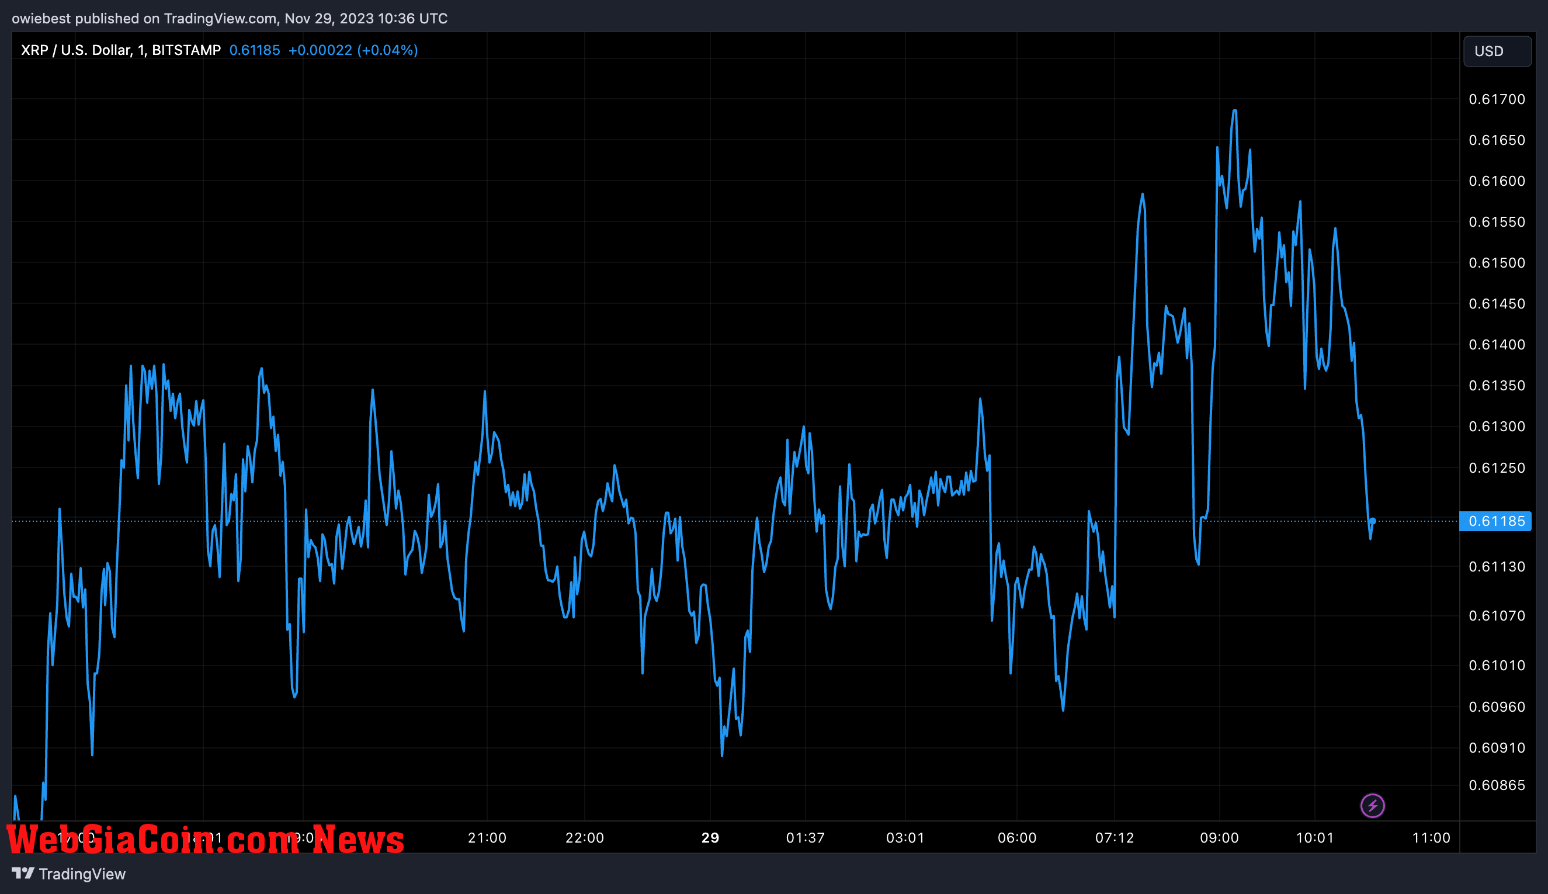This screenshot has height=894, width=1548.
Task: Click the current price label 0.61185 on the axis
Action: pos(1495,521)
